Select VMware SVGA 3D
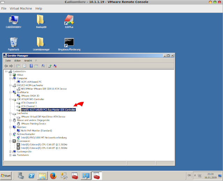The height and width of the screenshot is (181, 223). pos(30,96)
